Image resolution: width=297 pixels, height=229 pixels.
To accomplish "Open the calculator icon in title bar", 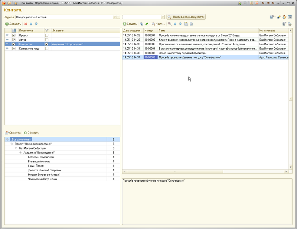I will 251,3.
